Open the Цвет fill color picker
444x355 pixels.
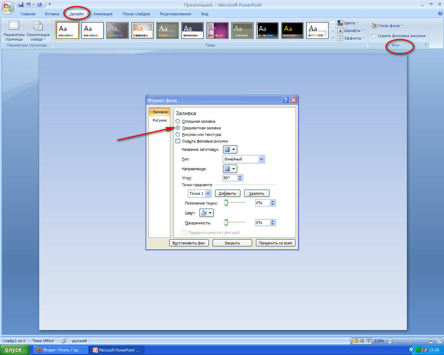pos(206,213)
